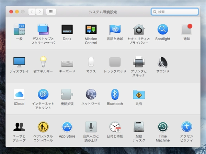Open サウンド speaker icon
This screenshot has height=154, width=206.
[x=163, y=62]
